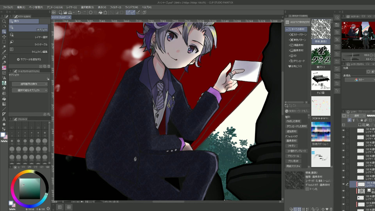The image size is (375, 211).
Task: Select the Pen tool
Action: [4, 57]
